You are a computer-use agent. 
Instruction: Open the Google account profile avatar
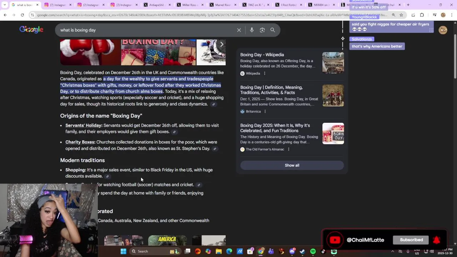443,30
